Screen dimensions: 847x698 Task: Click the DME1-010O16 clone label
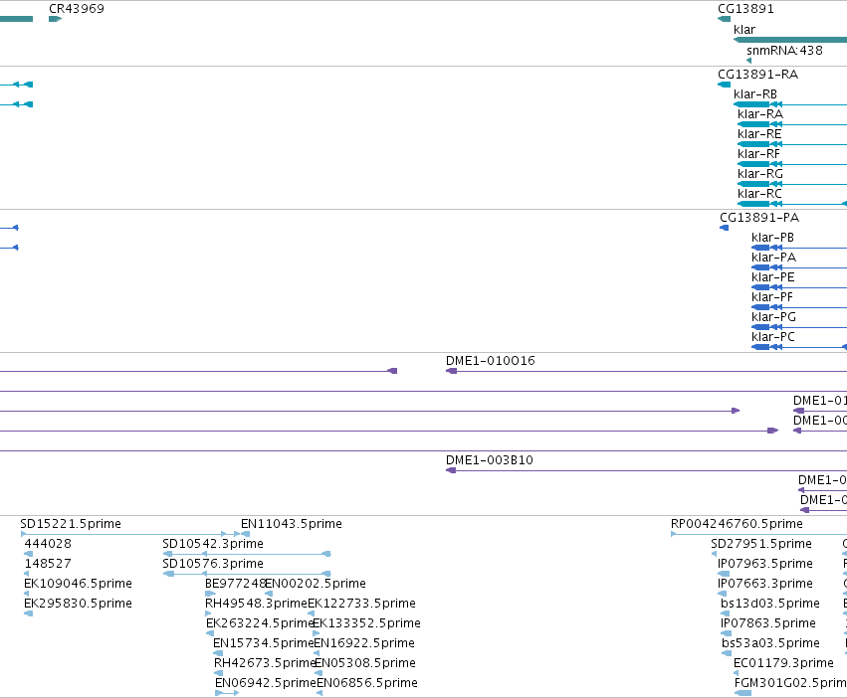click(x=490, y=361)
